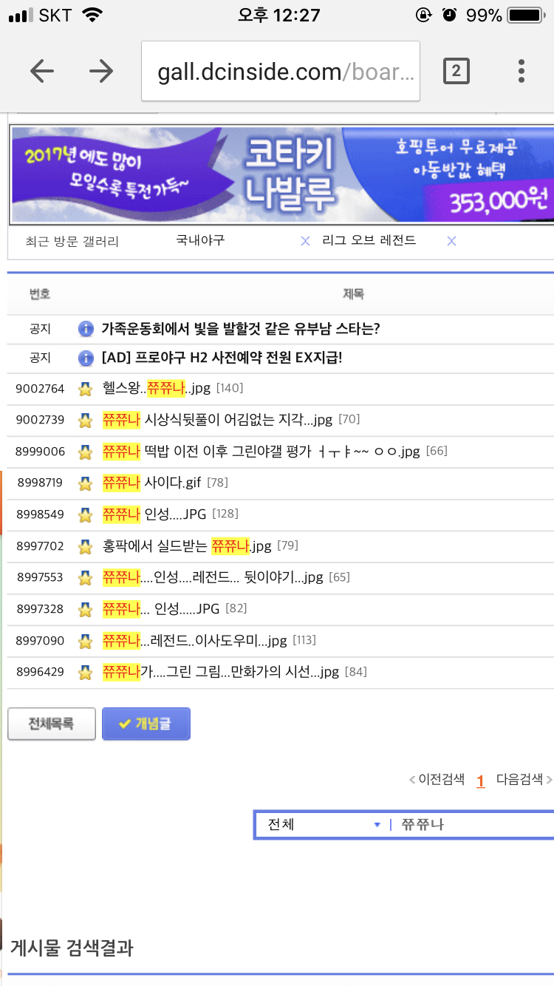Click the 전체목록 button

coord(52,724)
